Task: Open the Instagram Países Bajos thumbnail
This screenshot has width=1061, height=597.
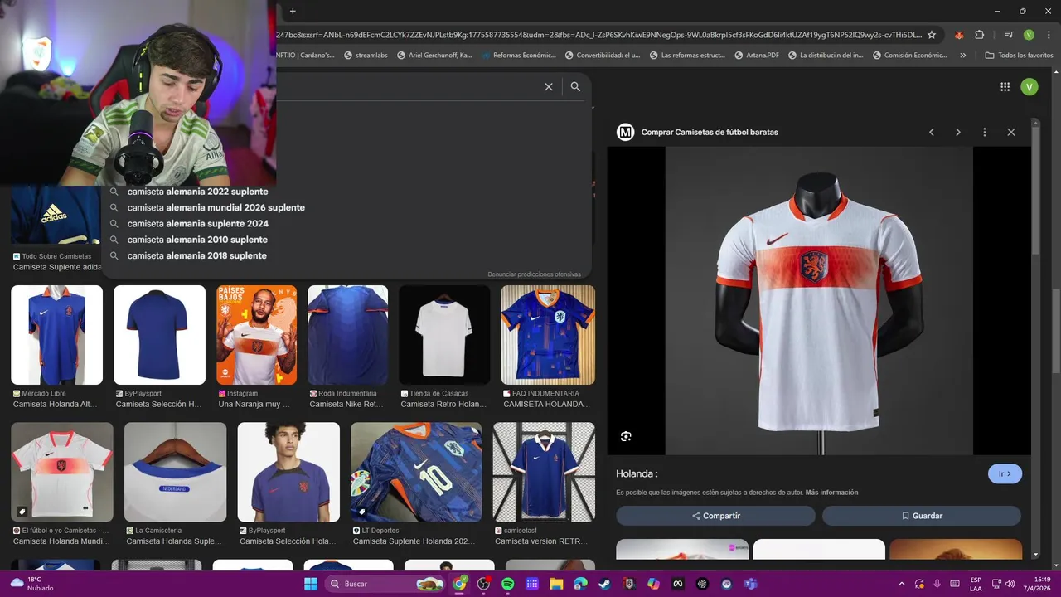Action: (257, 335)
